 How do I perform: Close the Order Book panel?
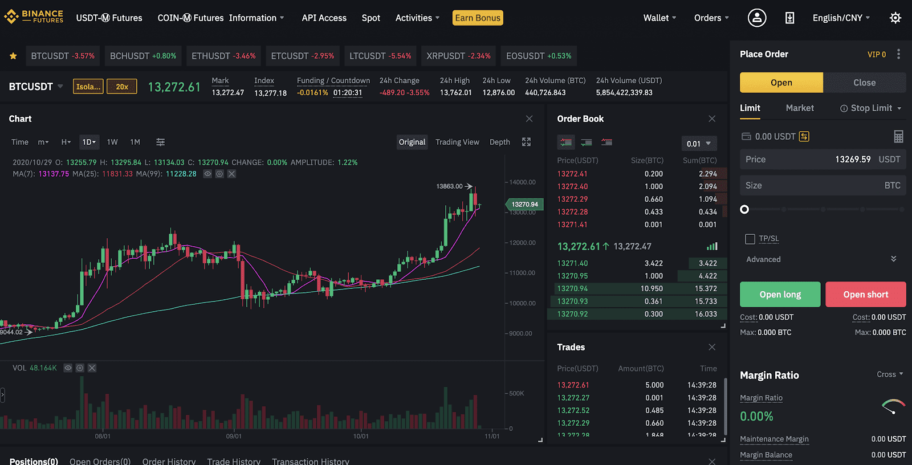[712, 119]
